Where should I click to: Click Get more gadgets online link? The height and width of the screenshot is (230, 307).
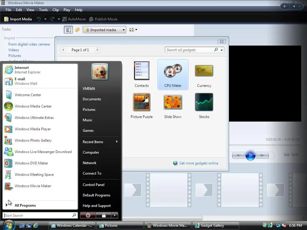point(199,163)
